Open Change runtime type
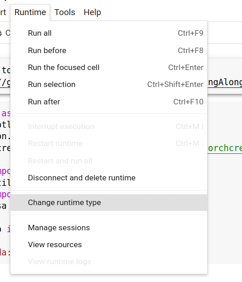 pos(109,202)
